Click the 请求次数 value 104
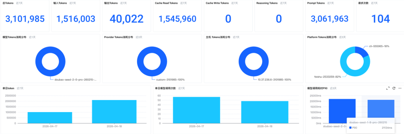The width and height of the screenshot is (404, 134). (x=380, y=19)
